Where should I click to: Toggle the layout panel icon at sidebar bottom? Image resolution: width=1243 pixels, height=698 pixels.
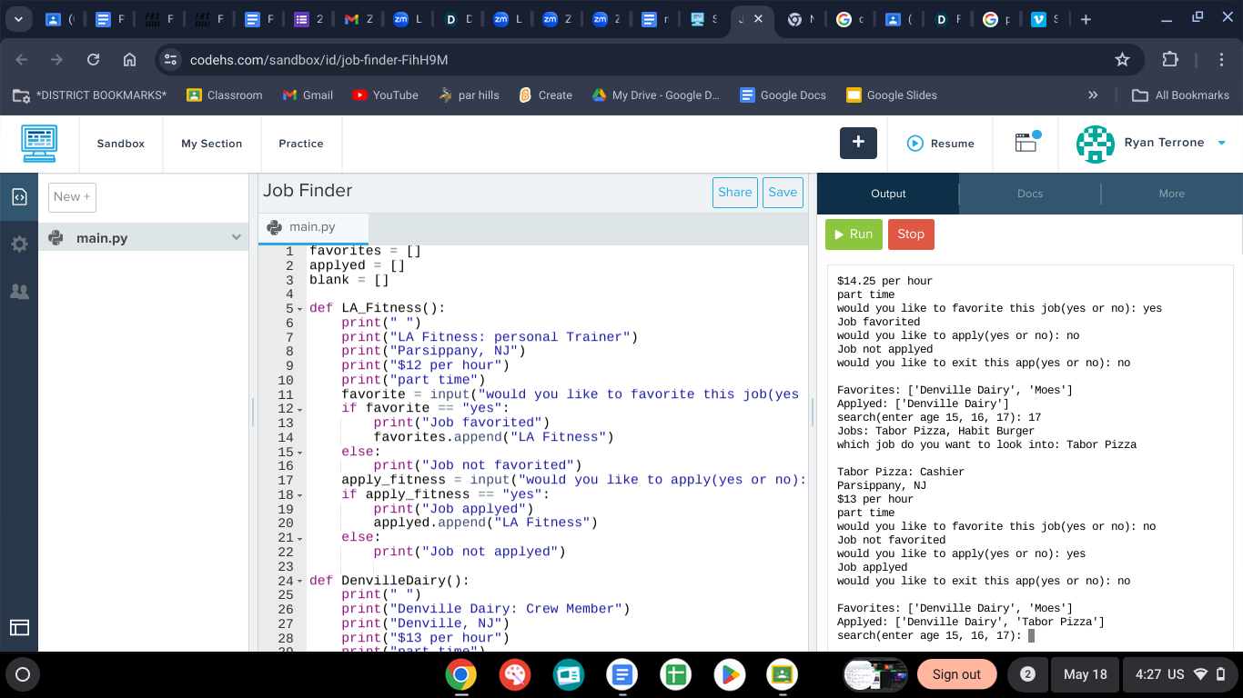19,627
